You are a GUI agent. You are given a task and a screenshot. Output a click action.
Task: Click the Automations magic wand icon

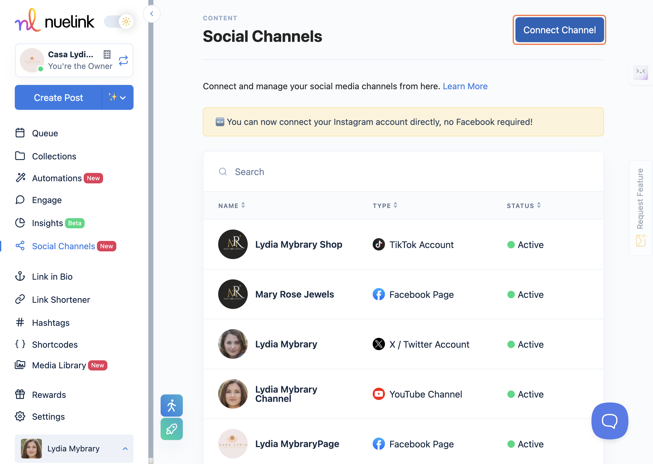pyautogui.click(x=20, y=178)
